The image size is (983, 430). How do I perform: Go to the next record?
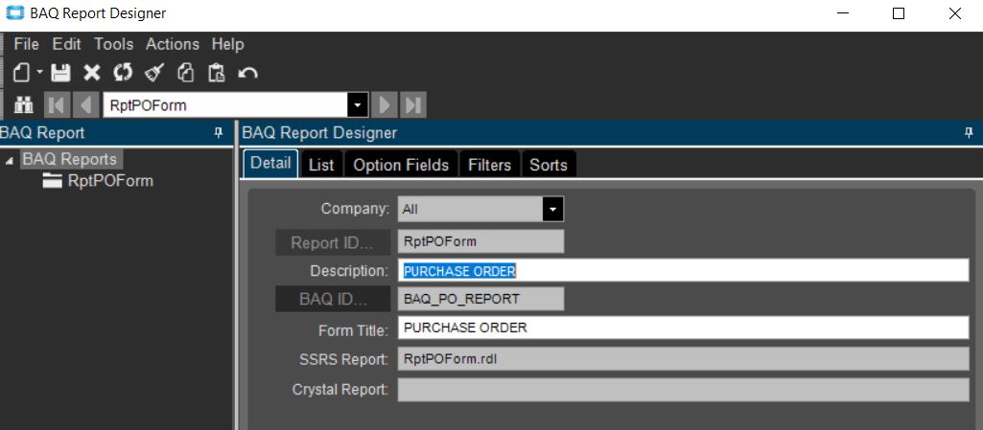coord(385,104)
